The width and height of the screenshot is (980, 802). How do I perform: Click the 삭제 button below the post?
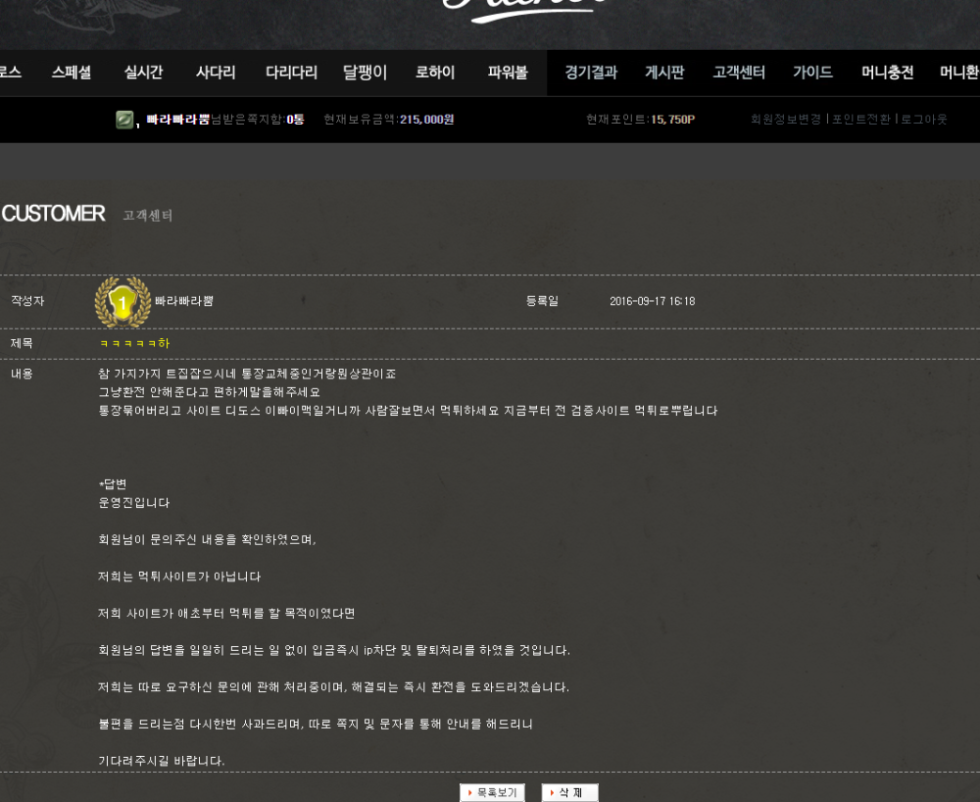pos(569,792)
